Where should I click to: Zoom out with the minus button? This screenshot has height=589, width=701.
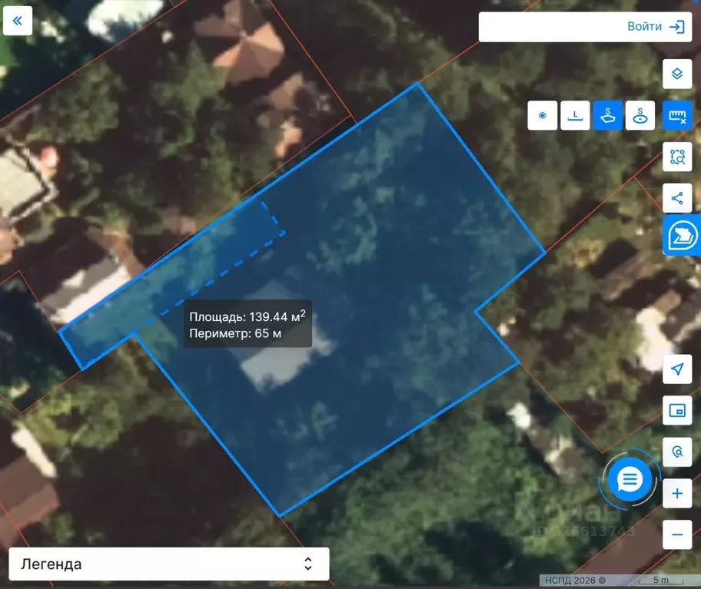[677, 534]
